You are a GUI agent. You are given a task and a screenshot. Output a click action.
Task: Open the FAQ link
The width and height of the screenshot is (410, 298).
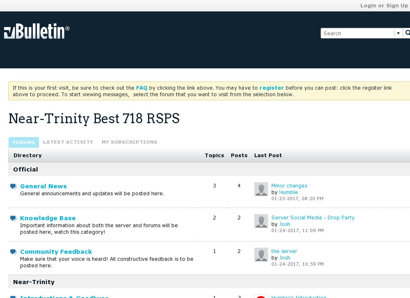[141, 88]
